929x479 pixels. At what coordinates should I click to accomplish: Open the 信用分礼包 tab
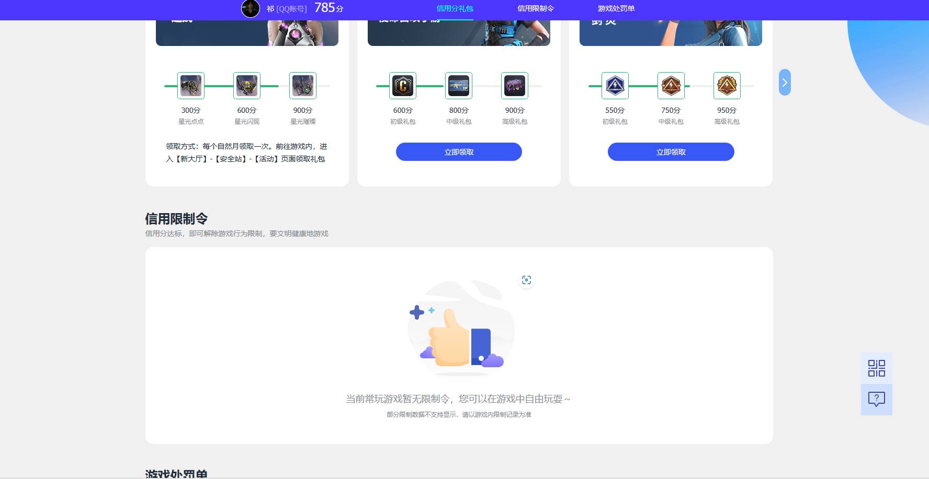(x=455, y=8)
